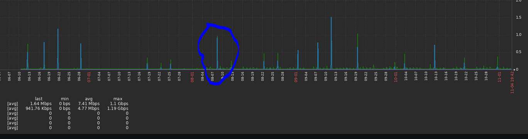This screenshot has height=139, width=528.
Task: Click 0 bps in the 941.76 Kbps row
Action: 65,109
